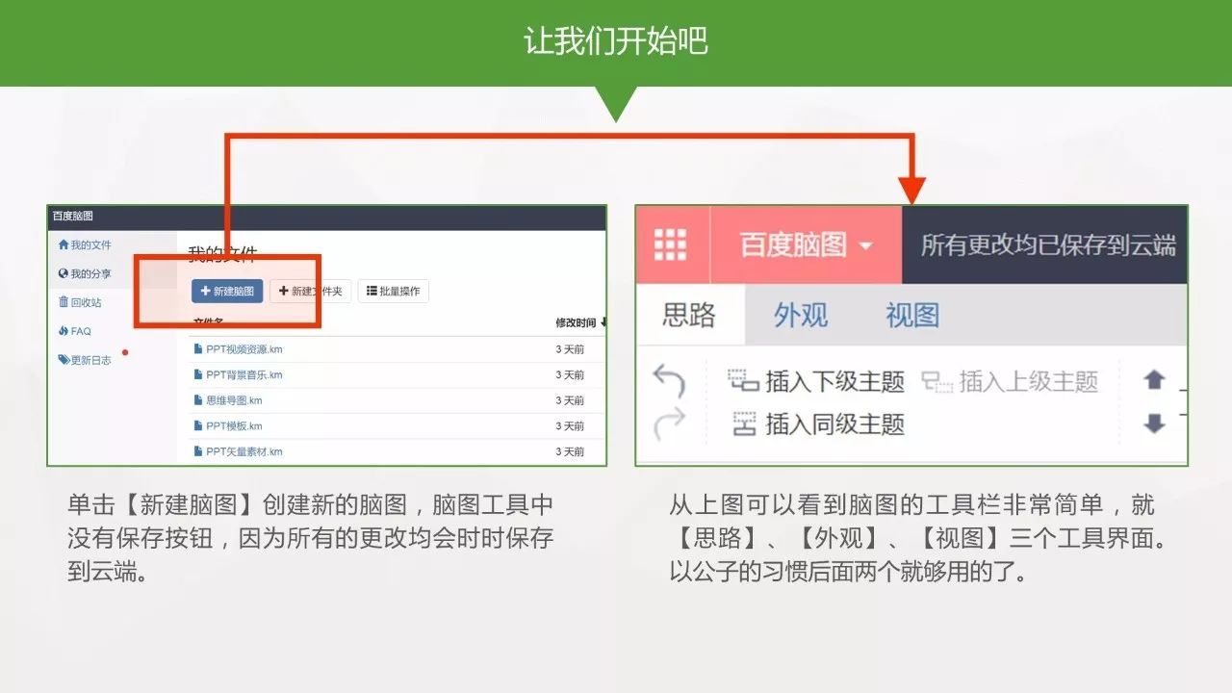Click the trash icon beside 回收站

click(x=64, y=302)
